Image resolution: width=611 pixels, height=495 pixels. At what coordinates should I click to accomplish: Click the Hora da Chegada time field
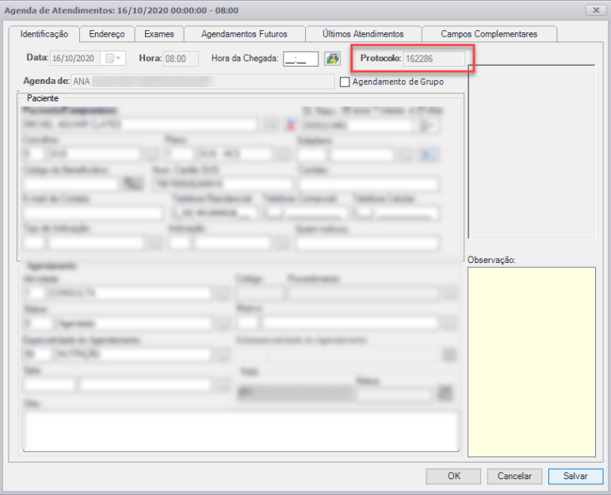tap(300, 59)
